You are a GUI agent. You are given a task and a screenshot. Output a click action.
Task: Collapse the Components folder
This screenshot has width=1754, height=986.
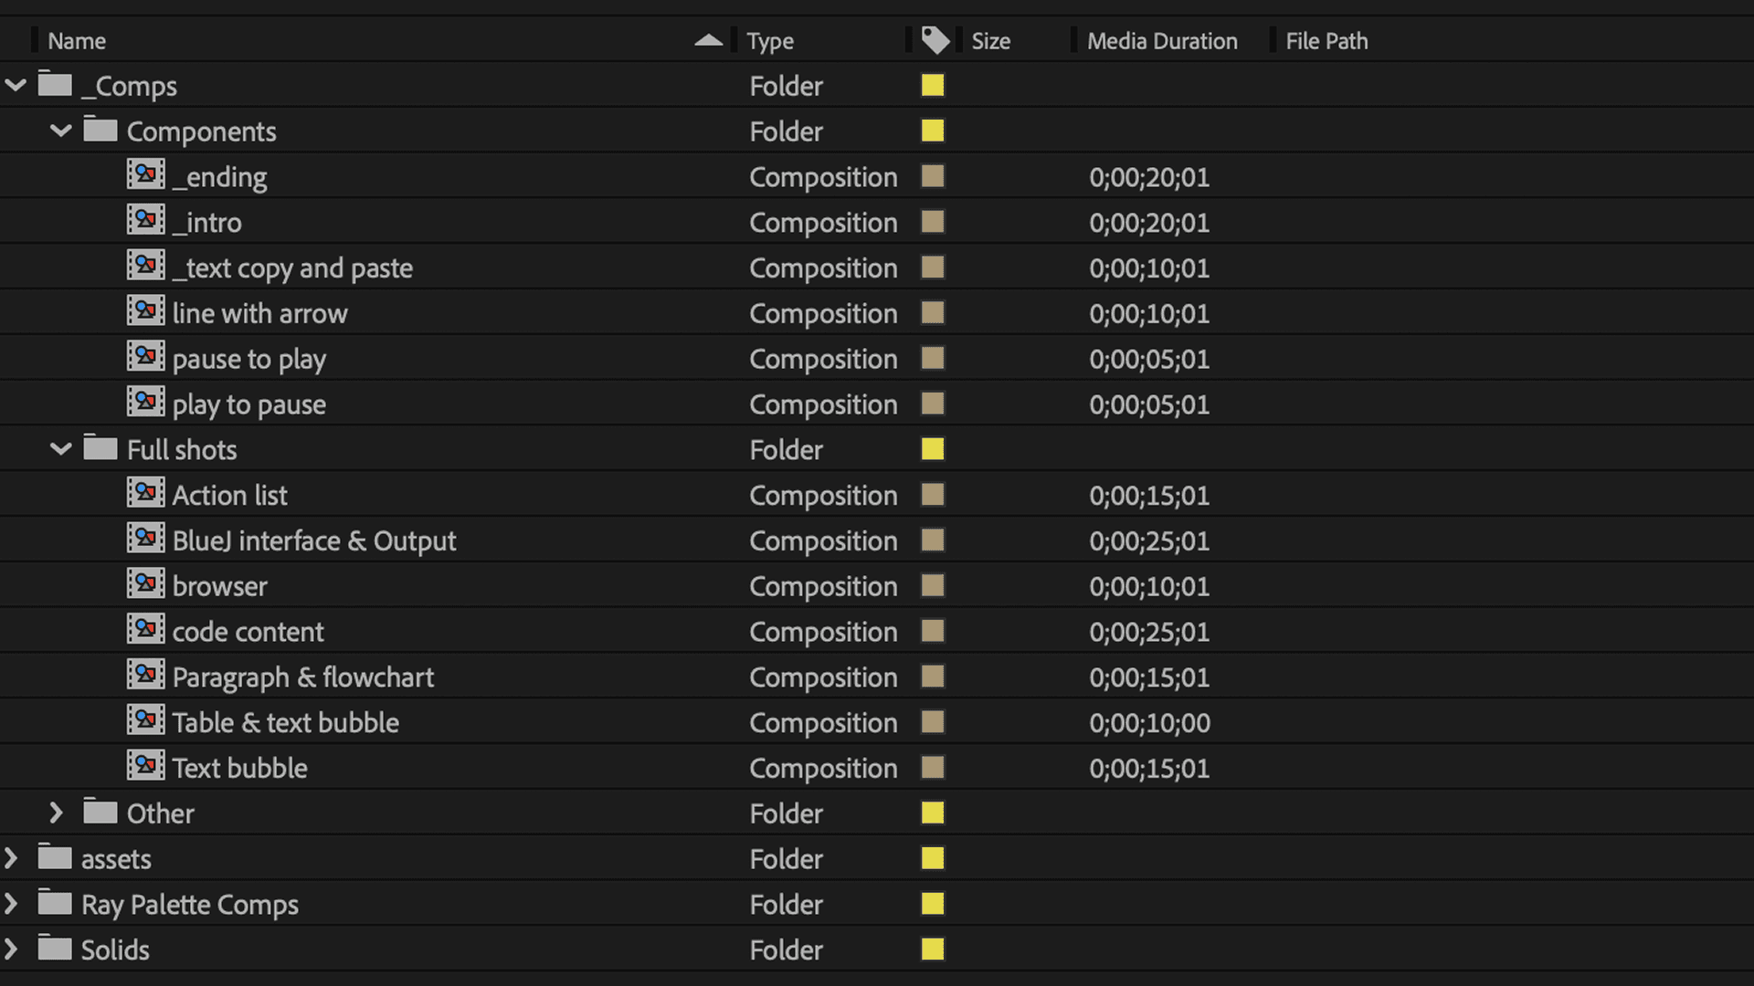click(60, 131)
